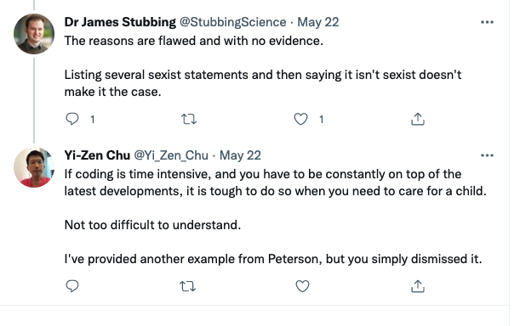
Task: Retweet Yi-Zen Chu's tweet
Action: (x=188, y=286)
